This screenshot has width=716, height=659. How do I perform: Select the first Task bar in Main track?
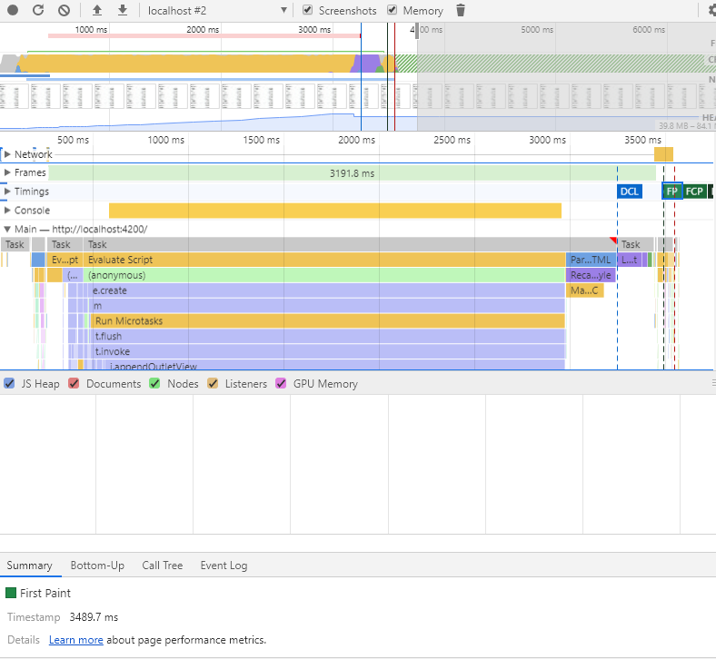click(15, 244)
